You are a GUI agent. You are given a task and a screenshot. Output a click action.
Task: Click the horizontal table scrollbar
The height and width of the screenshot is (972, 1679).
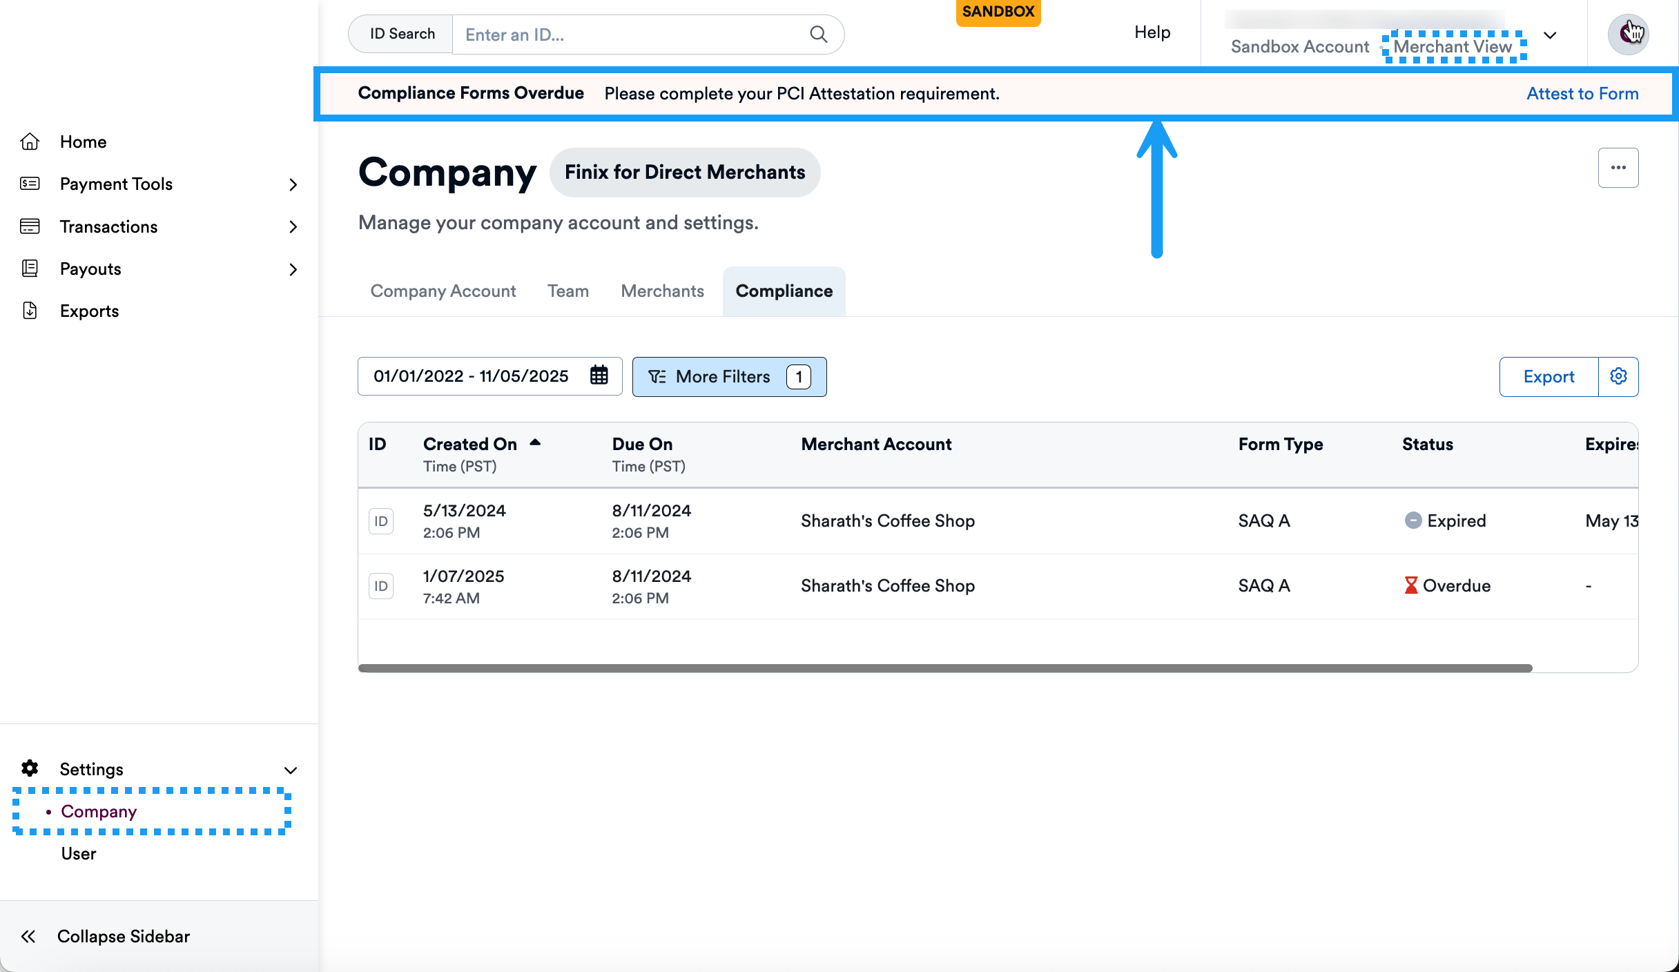(x=944, y=668)
